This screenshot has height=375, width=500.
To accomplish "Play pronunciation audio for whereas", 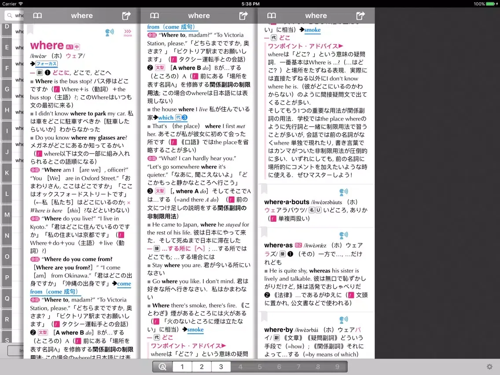I will [x=343, y=235].
